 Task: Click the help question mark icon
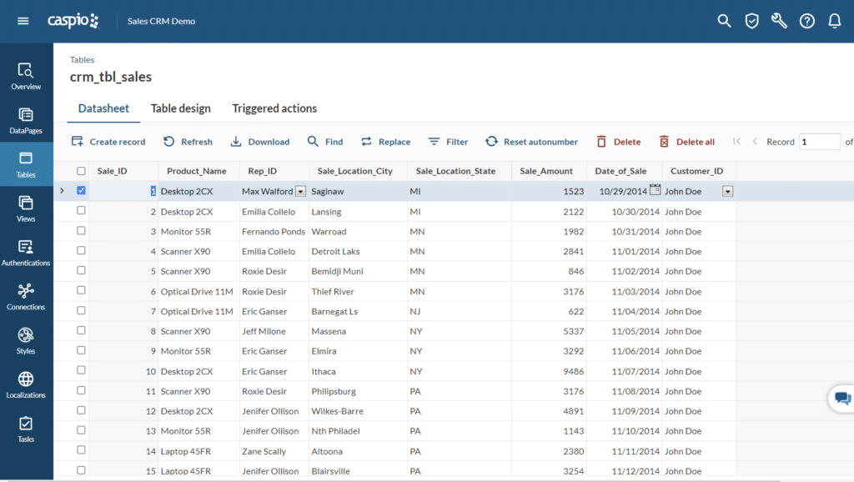coord(806,21)
